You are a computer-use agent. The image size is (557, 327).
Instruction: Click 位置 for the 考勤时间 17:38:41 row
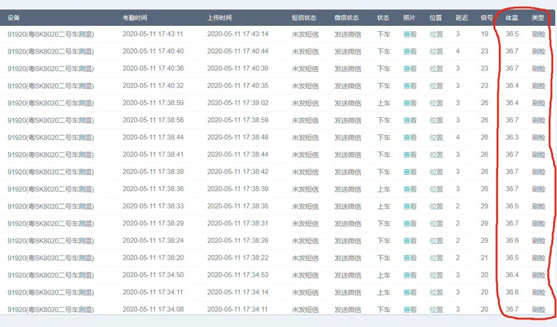(x=436, y=155)
